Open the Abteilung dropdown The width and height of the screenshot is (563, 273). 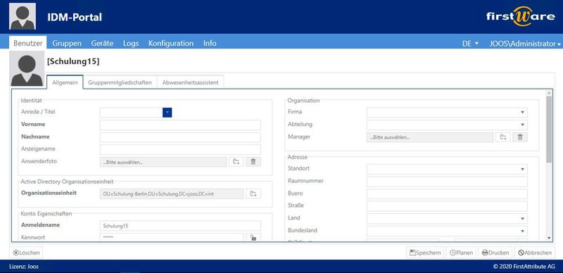tap(522, 125)
